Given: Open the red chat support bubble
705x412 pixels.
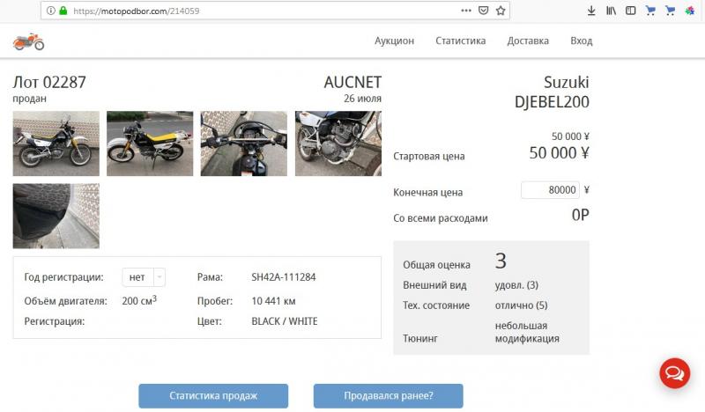Looking at the screenshot, I should tap(674, 373).
